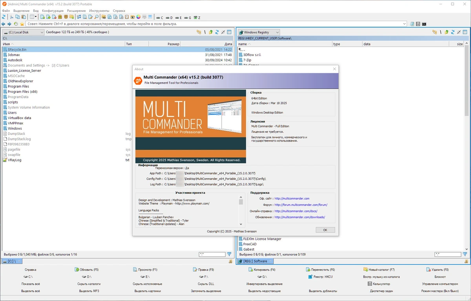
Task: Open the Файл menu
Action: pyautogui.click(x=6, y=11)
